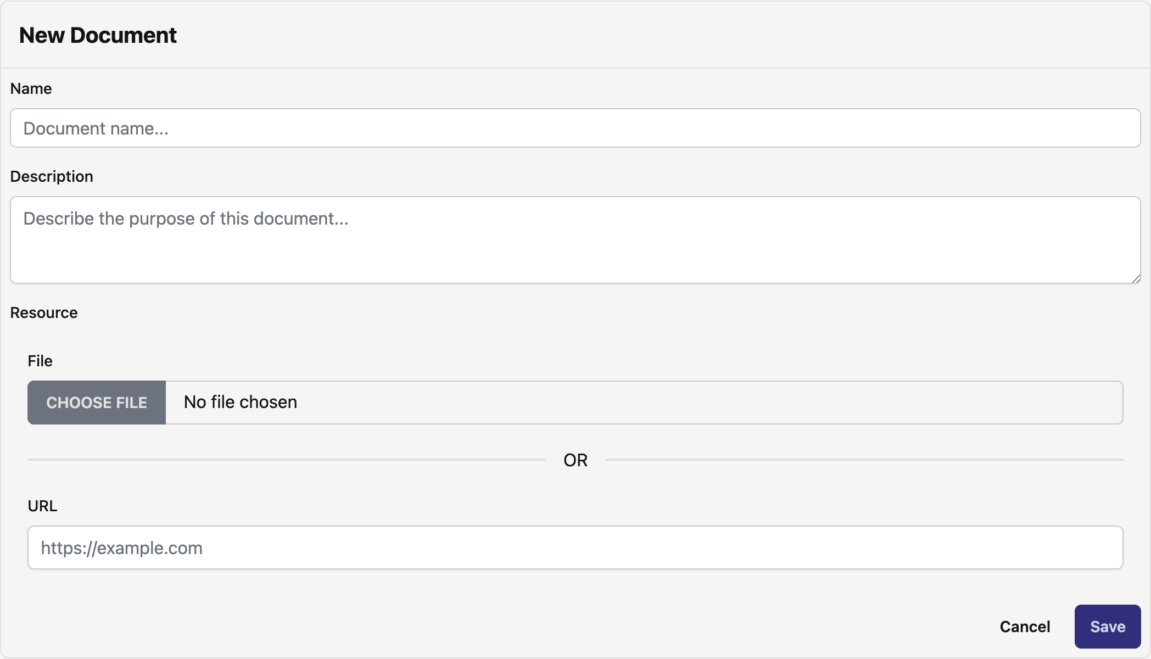This screenshot has width=1151, height=659.
Task: Click the 'https://example.com' placeholder text
Action: [121, 548]
